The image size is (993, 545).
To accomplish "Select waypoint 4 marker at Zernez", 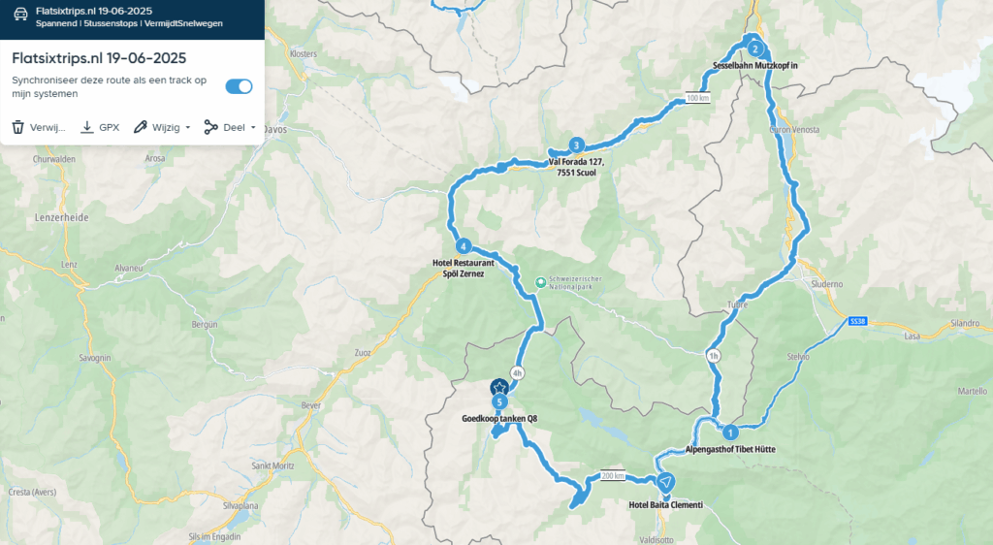I will tap(463, 246).
